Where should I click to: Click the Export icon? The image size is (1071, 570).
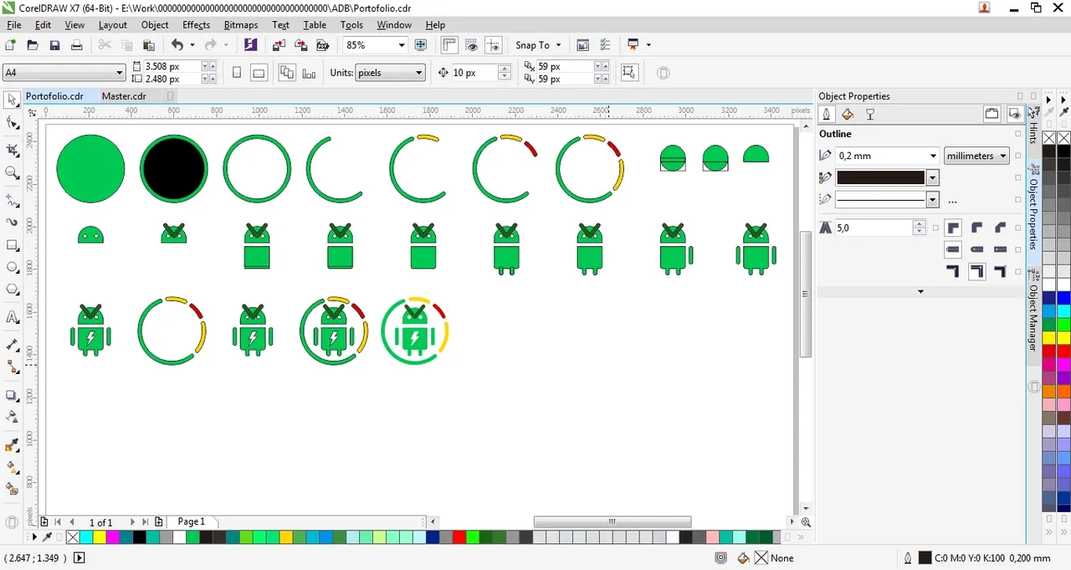point(300,45)
